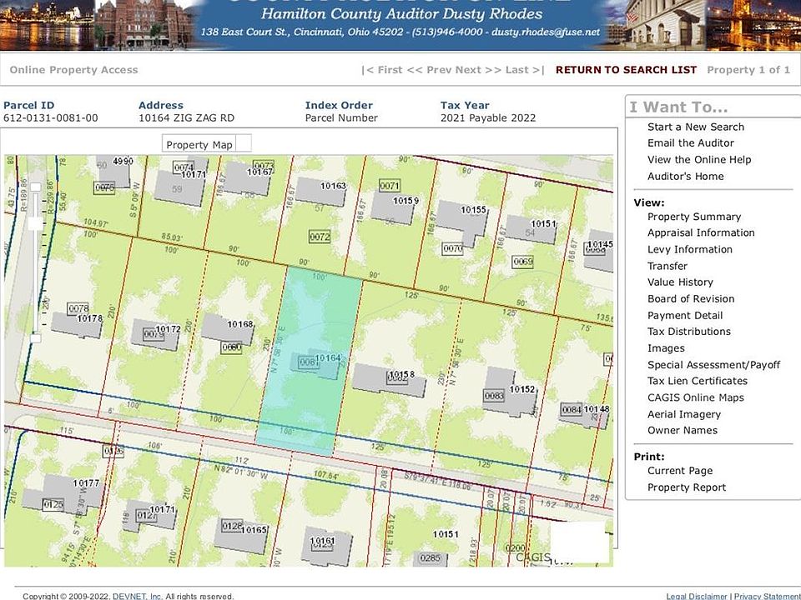This screenshot has width=801, height=600.
Task: Click RETURN TO SEARCH LIST
Action: tap(626, 70)
